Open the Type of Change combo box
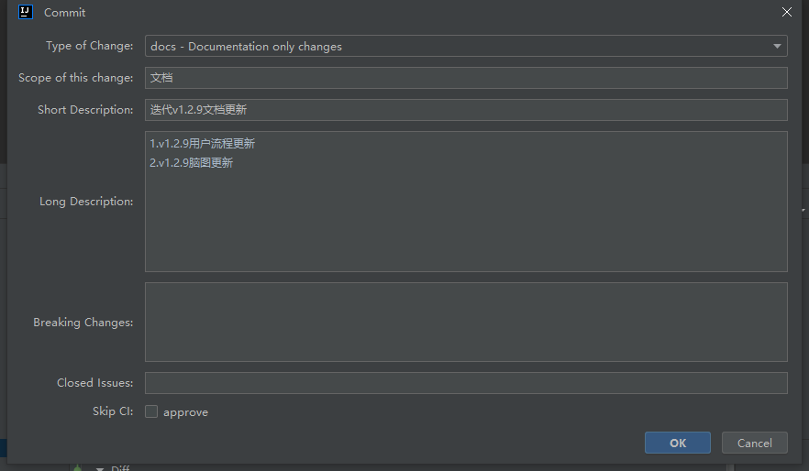809x471 pixels. click(x=466, y=46)
